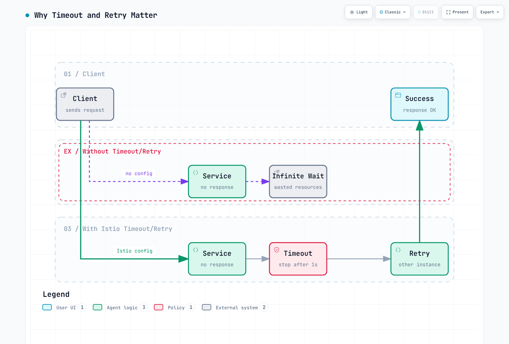Click the Policy count badge

[191, 307]
